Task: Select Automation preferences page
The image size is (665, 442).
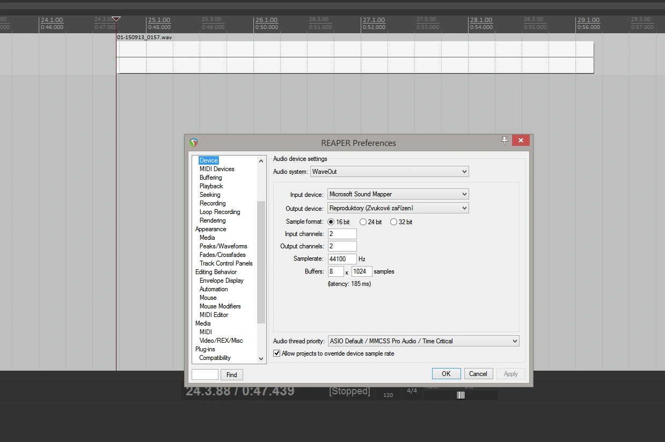Action: (214, 289)
